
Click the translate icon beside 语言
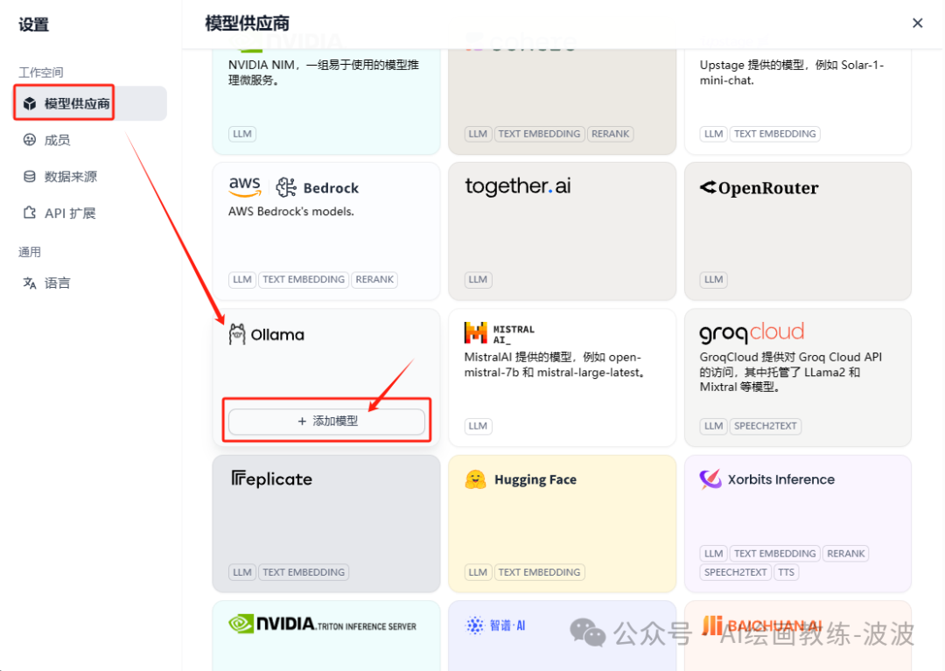tap(30, 283)
